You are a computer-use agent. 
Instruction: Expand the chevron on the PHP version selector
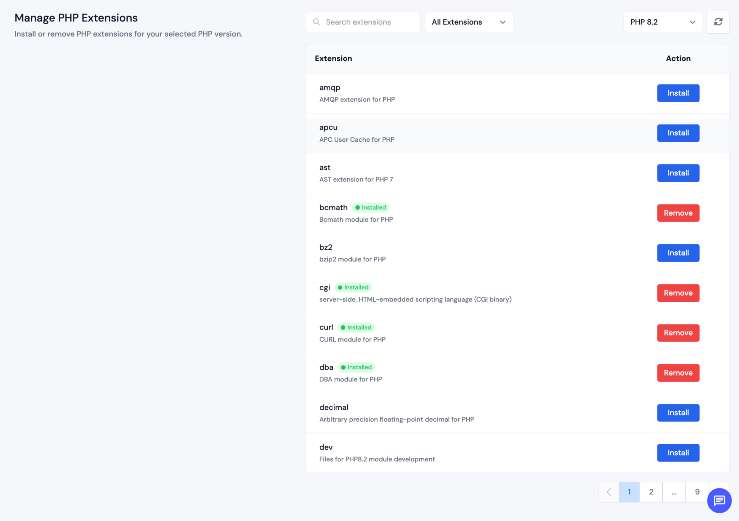coord(693,22)
